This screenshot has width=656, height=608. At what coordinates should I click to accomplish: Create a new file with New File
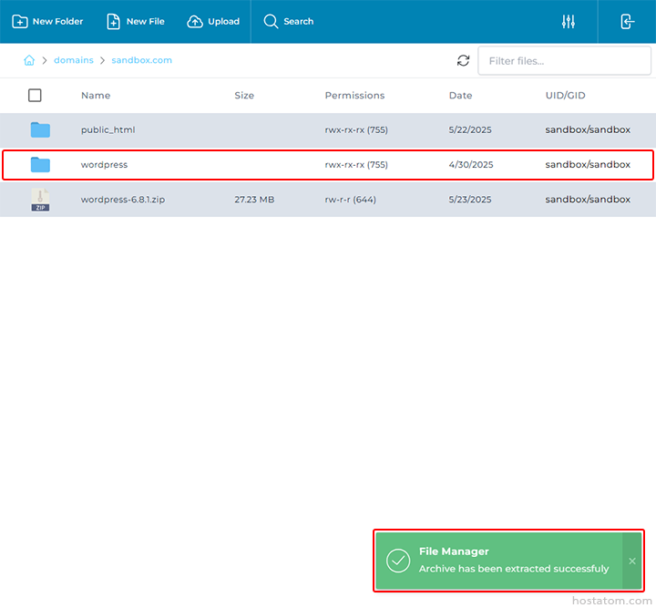[135, 22]
